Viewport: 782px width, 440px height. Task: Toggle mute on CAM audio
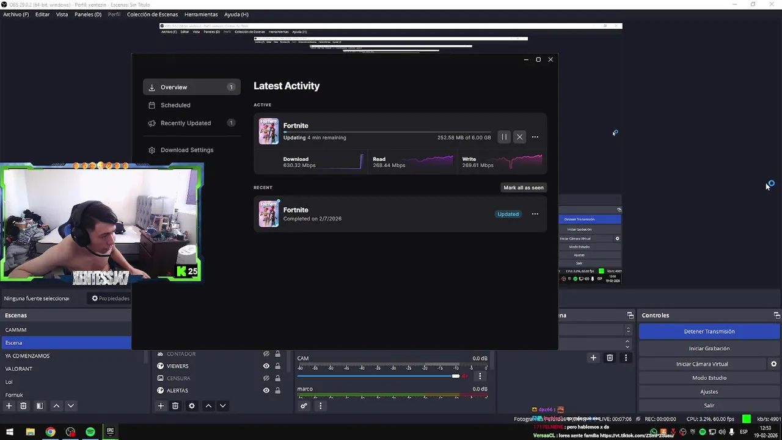(466, 376)
